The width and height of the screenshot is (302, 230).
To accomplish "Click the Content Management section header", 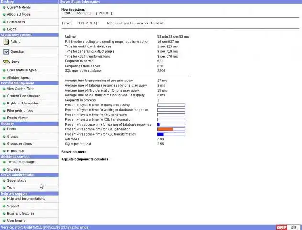I will pyautogui.click(x=29, y=83).
